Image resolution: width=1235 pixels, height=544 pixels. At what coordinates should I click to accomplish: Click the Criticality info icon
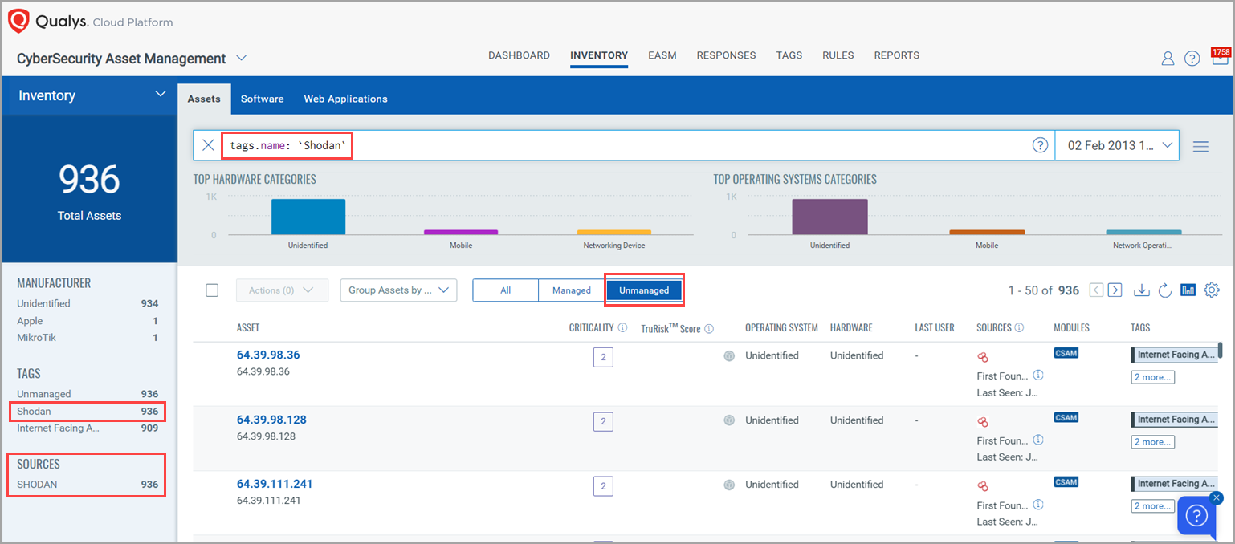(622, 327)
